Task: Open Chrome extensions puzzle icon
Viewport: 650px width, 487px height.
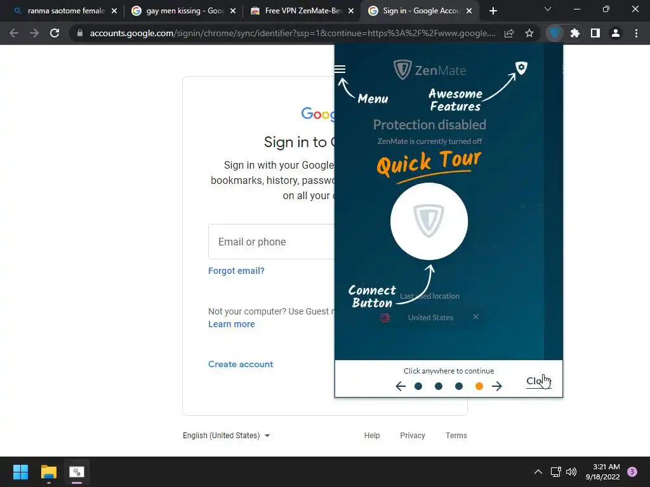Action: click(x=574, y=33)
